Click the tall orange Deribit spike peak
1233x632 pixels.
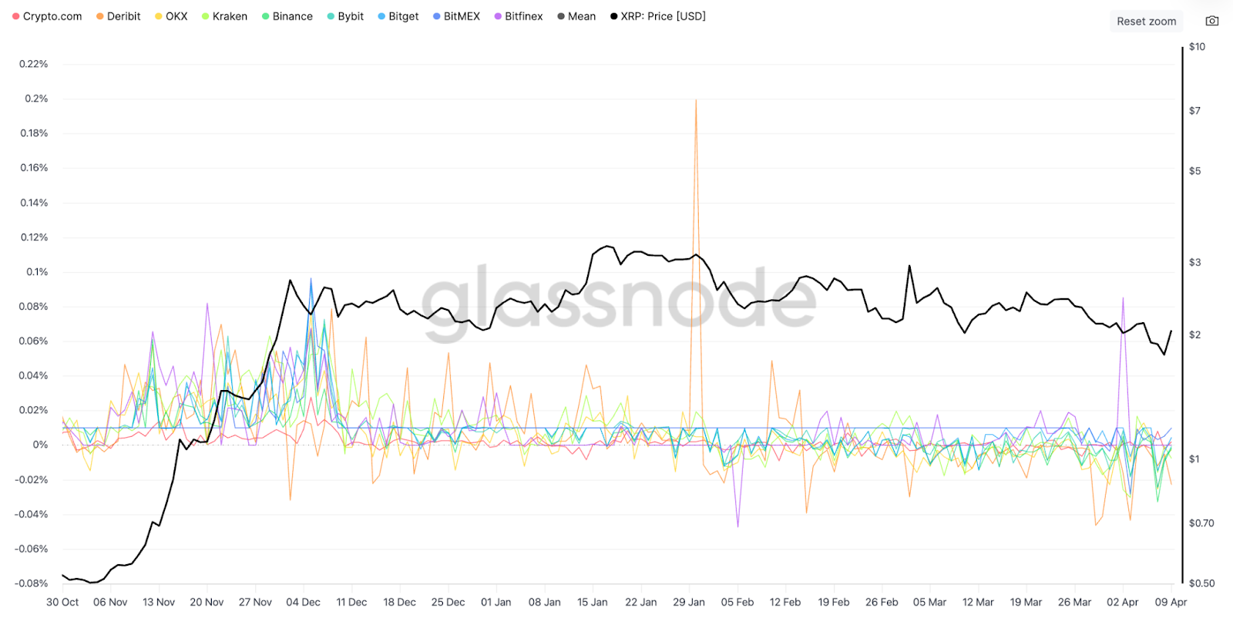(696, 101)
